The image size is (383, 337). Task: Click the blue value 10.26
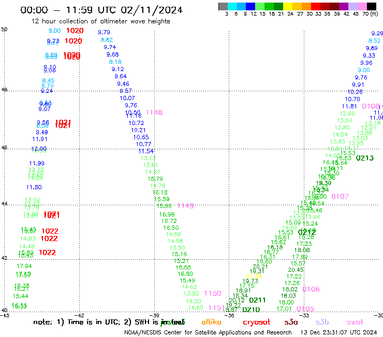[355, 92]
